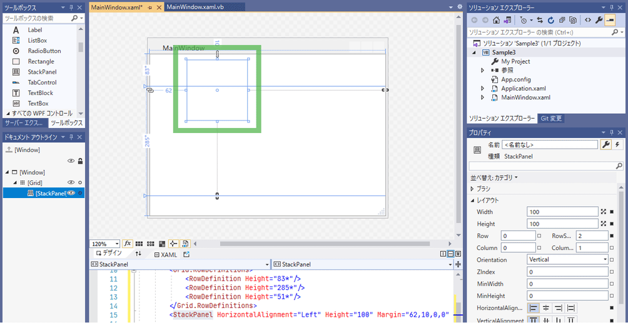Viewport: 628px width, 323px height.
Task: Click the Home icon in Solution Explorer
Action: pos(496,20)
